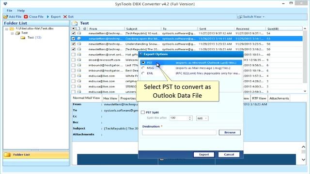Open the Help menu
The image size is (310, 174).
(x=21, y=11)
